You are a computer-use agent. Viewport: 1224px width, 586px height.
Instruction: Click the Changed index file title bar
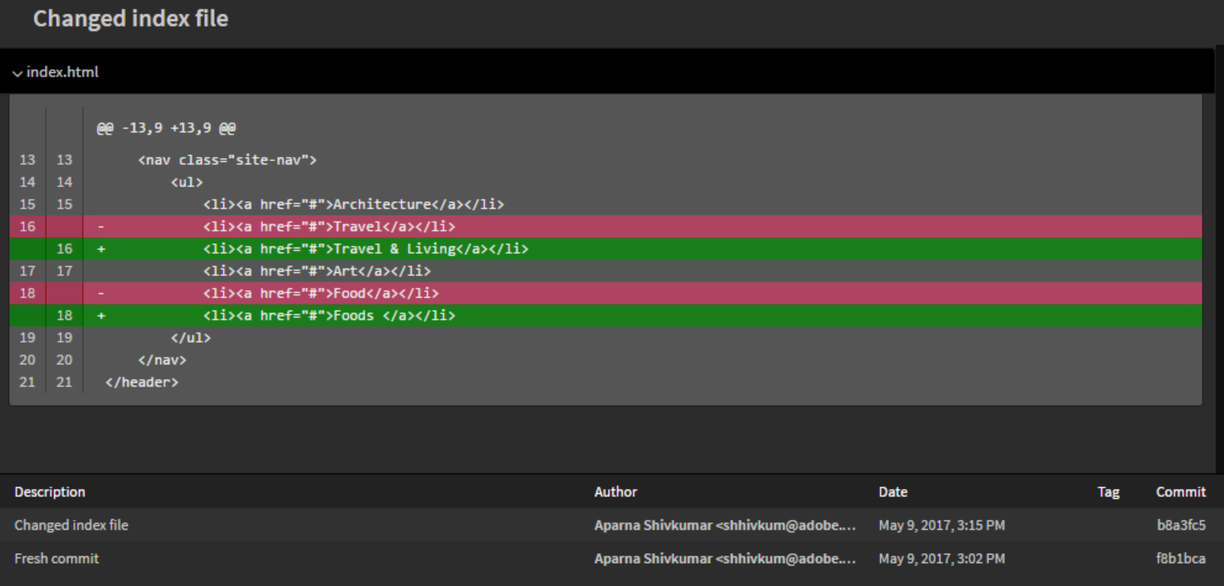pos(129,18)
